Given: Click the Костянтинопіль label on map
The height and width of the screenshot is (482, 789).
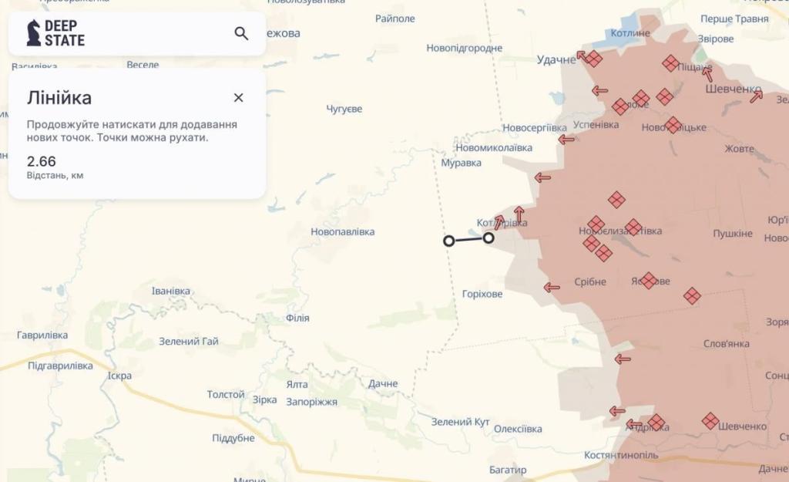Looking at the screenshot, I should pos(621,455).
